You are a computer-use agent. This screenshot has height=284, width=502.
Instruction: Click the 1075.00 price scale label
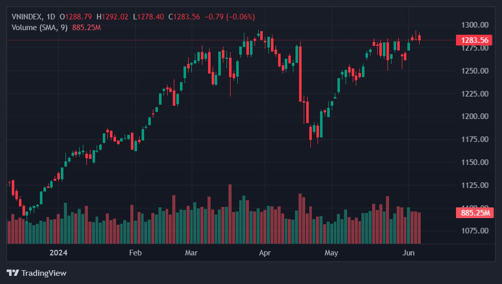[473, 231]
